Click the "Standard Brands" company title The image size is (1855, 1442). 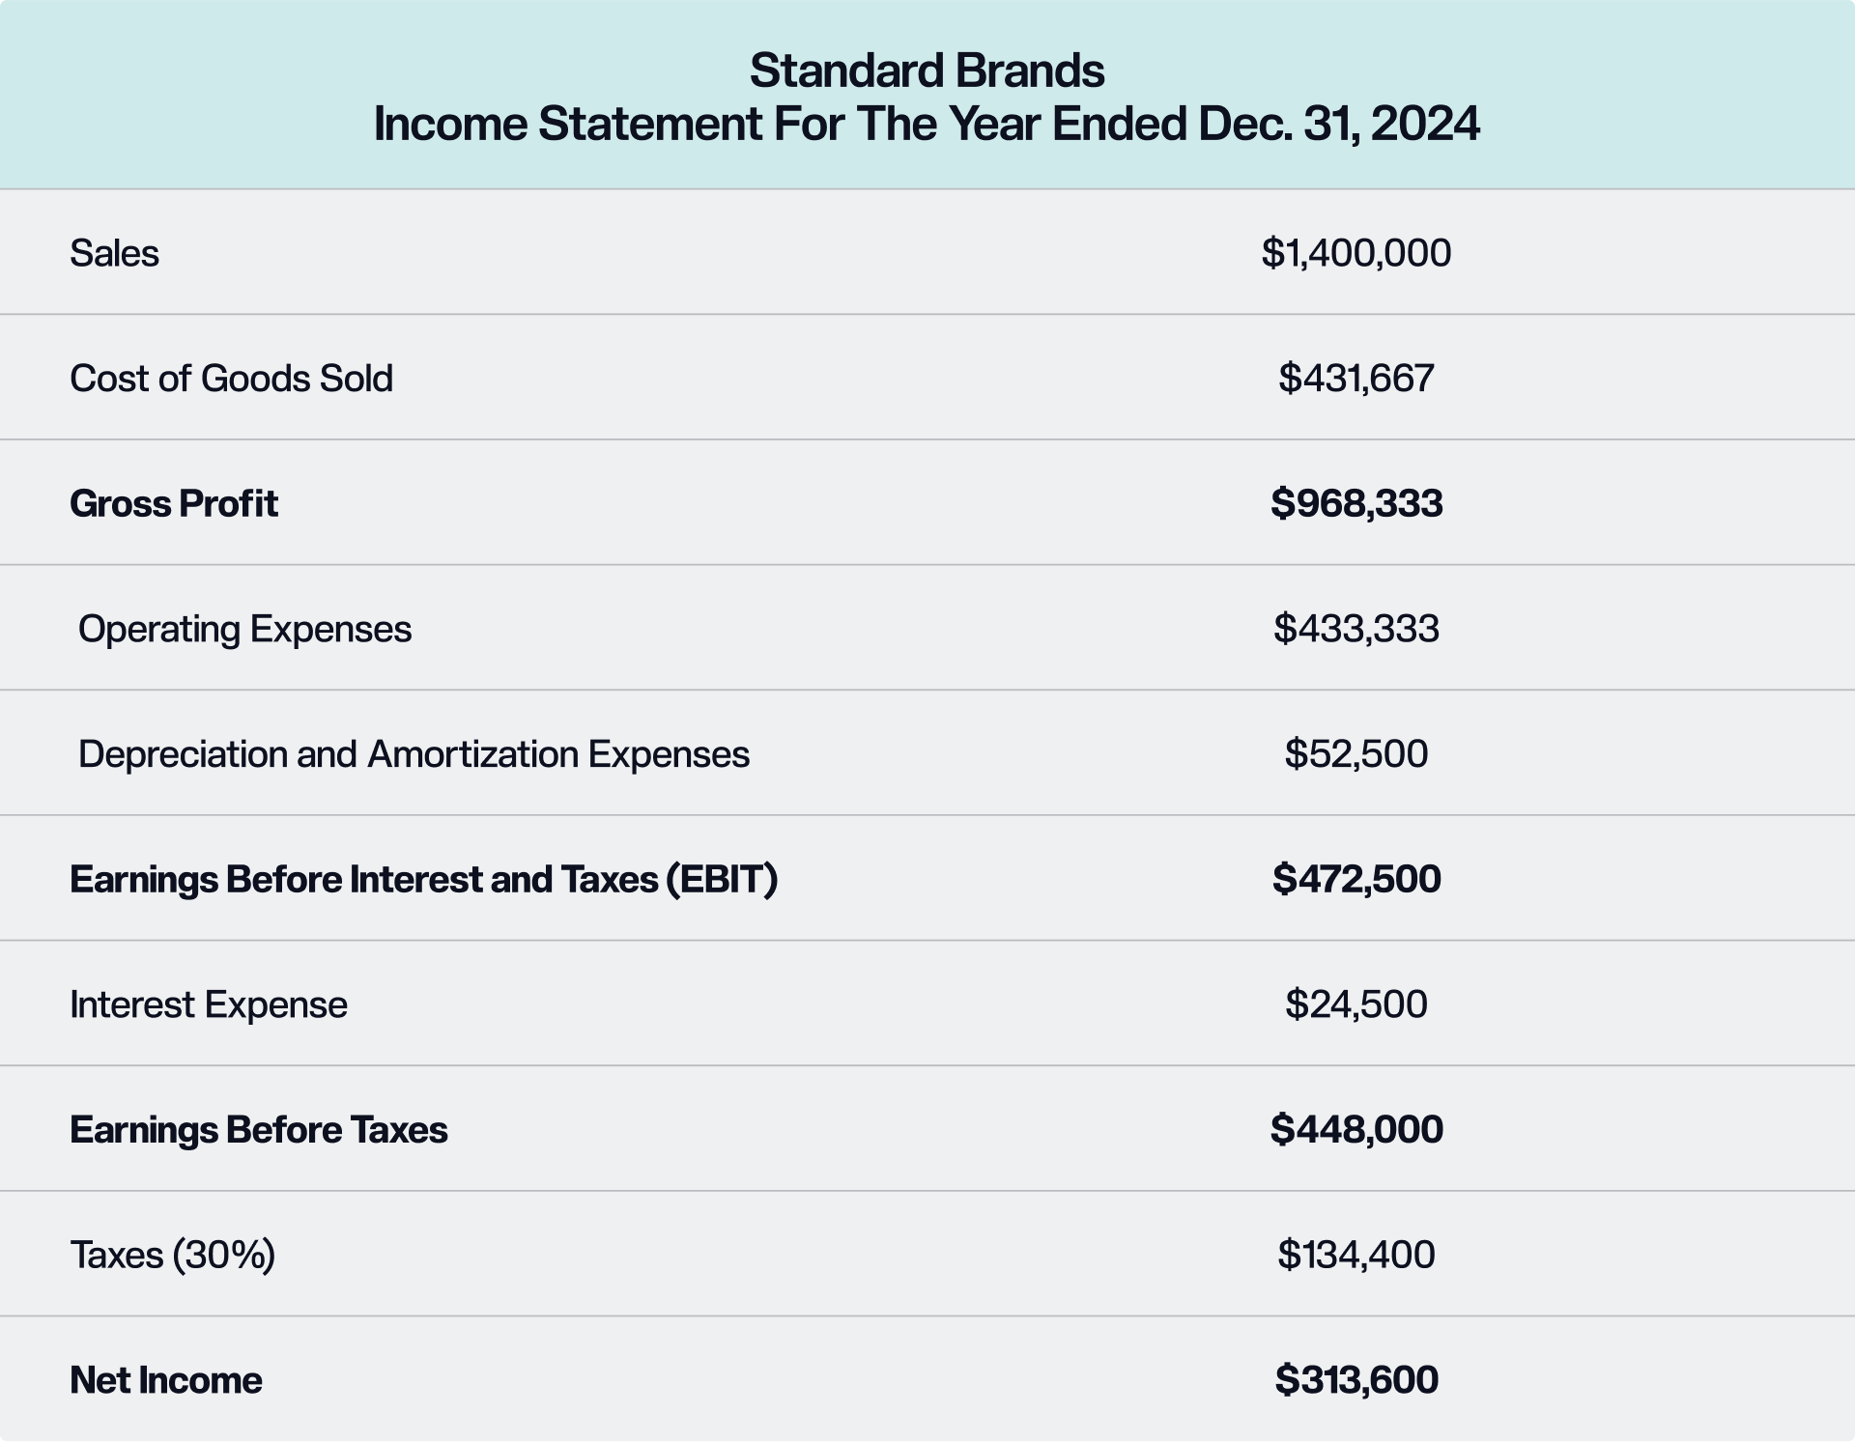pyautogui.click(x=927, y=71)
